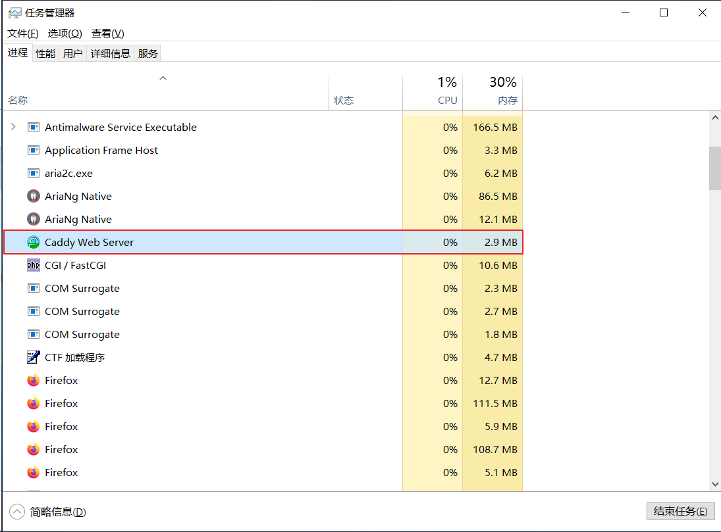The width and height of the screenshot is (721, 532).
Task: Click the AriaNg Native icon using 86.5 MB
Action: coord(34,196)
